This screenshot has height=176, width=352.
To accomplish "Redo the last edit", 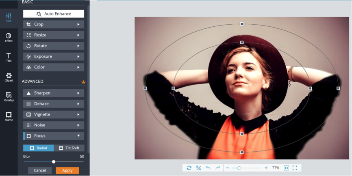I will click(218, 168).
